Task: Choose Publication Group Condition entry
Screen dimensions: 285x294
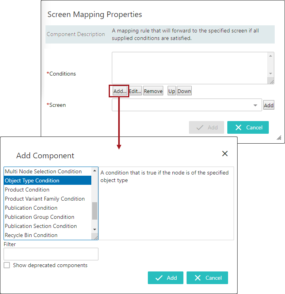Action: pos(40,217)
